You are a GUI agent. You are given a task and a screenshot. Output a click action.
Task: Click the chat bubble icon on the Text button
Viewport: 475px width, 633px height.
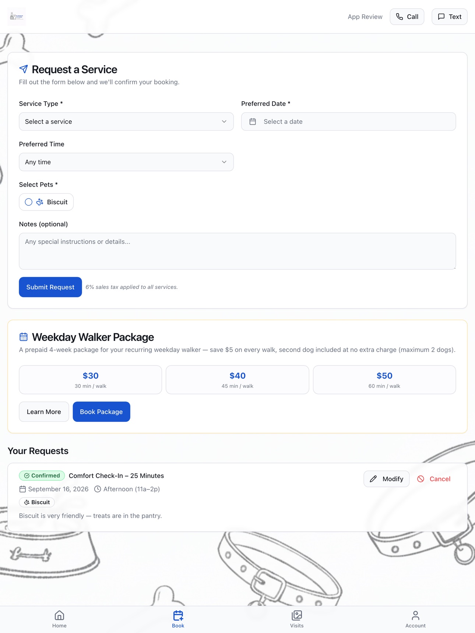tap(441, 17)
